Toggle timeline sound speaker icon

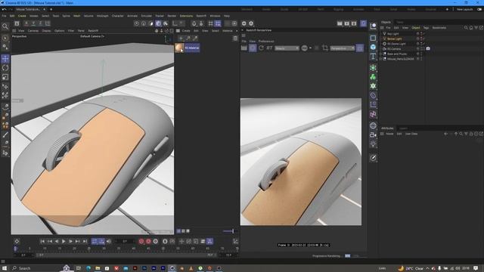(109, 242)
